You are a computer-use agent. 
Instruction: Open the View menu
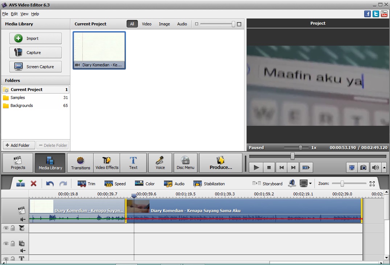[x=24, y=14]
